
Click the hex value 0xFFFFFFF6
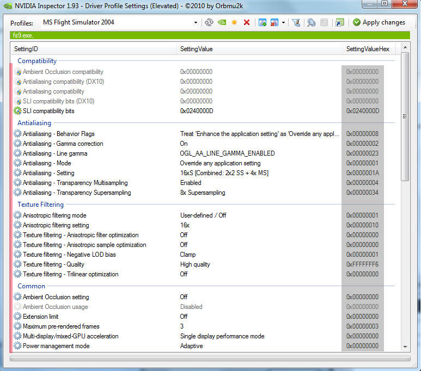(362, 264)
